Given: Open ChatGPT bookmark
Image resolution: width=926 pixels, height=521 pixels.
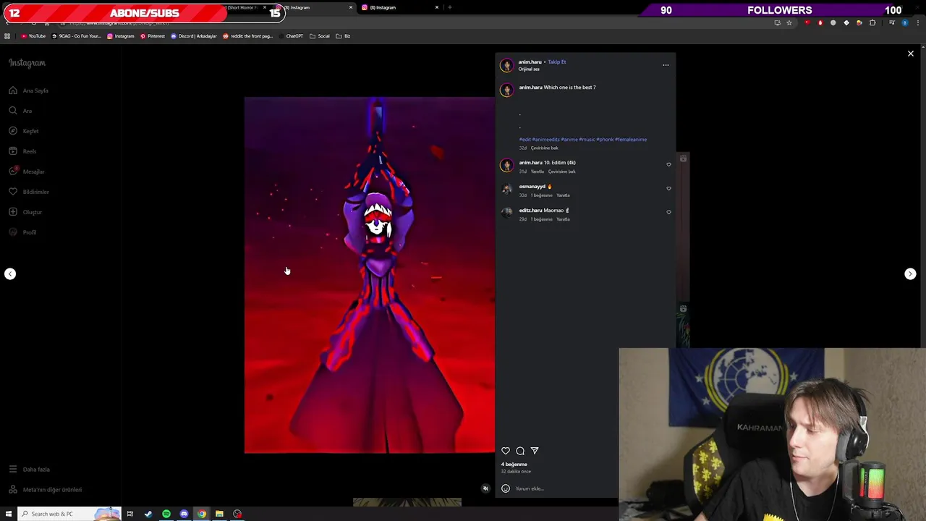Looking at the screenshot, I should [x=290, y=36].
